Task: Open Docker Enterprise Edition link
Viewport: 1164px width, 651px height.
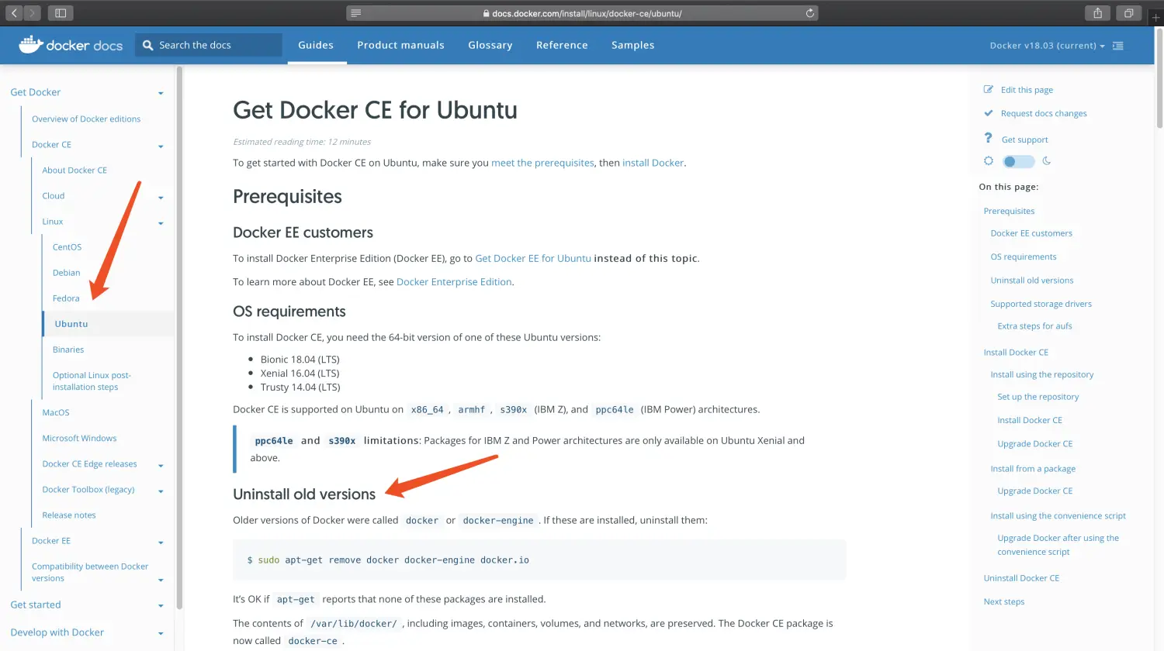Action: [454, 281]
